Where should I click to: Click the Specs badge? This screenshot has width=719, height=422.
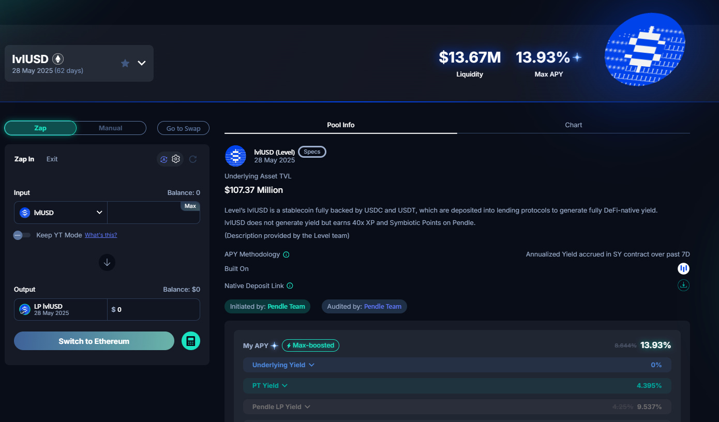(x=312, y=152)
